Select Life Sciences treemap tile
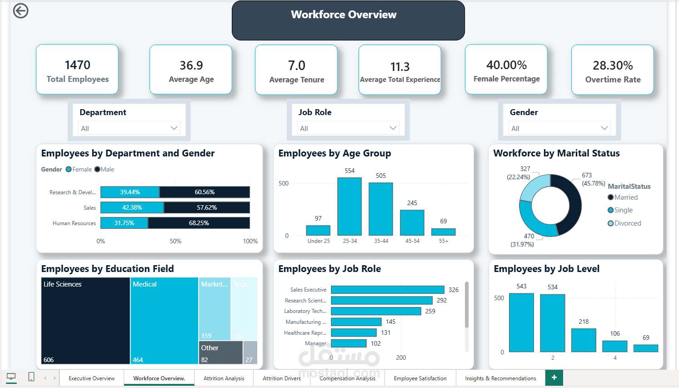The image size is (679, 388). pos(85,321)
